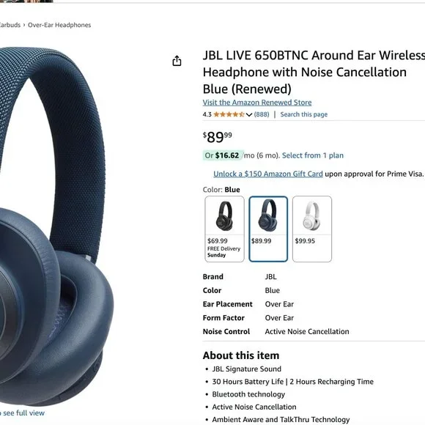Open Over-Ear Headphones breadcrumb
Viewport: 425px width, 425px height.
click(x=59, y=25)
